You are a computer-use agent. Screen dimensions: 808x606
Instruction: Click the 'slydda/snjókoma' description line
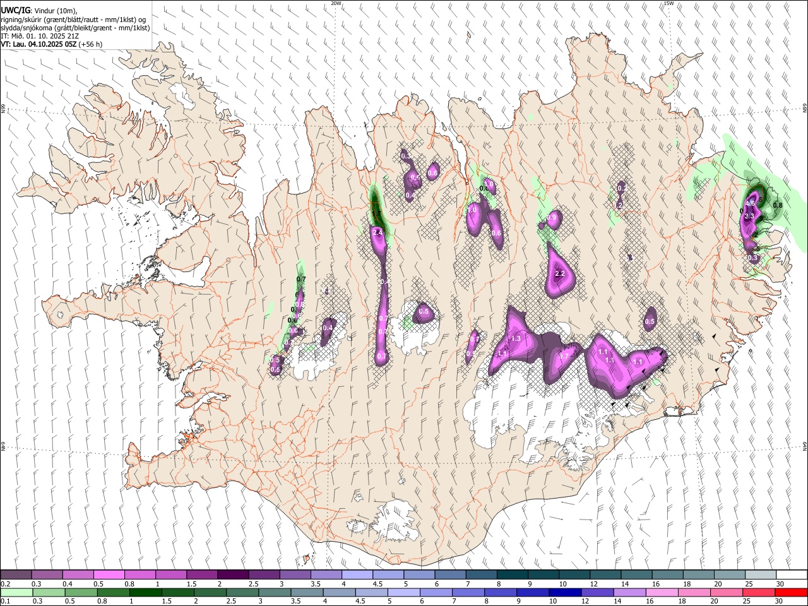[75, 28]
